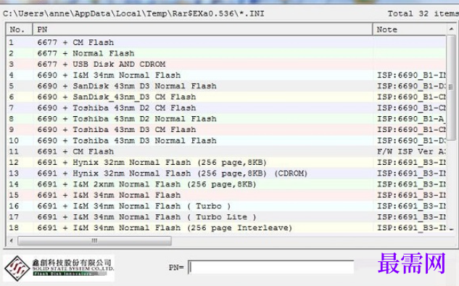Click the horizontal scrollbar thumb

[x=94, y=241]
